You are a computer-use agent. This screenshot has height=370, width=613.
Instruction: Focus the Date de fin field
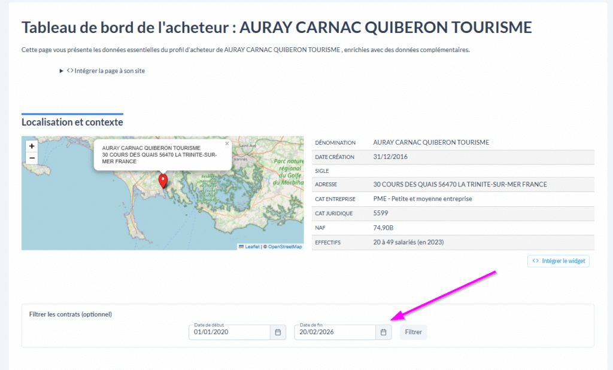click(334, 332)
